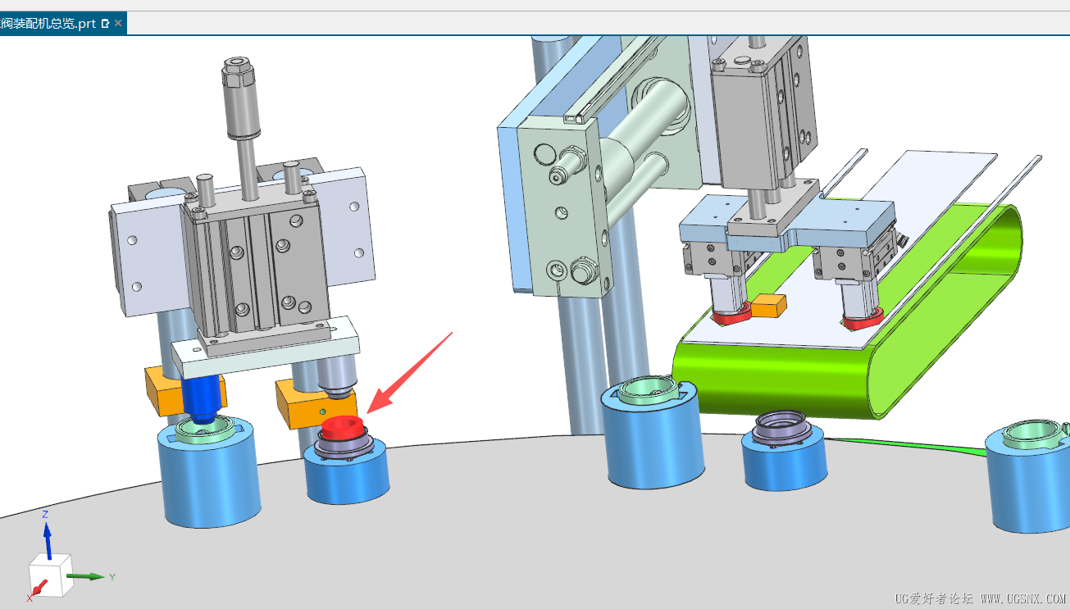Select the red X axis arrow of the triad
The height and width of the screenshot is (609, 1070).
[x=39, y=588]
